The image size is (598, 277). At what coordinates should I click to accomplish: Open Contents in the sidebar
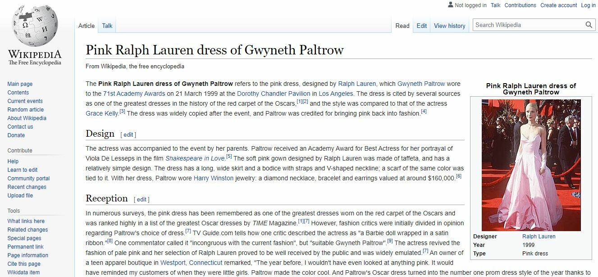pyautogui.click(x=18, y=93)
